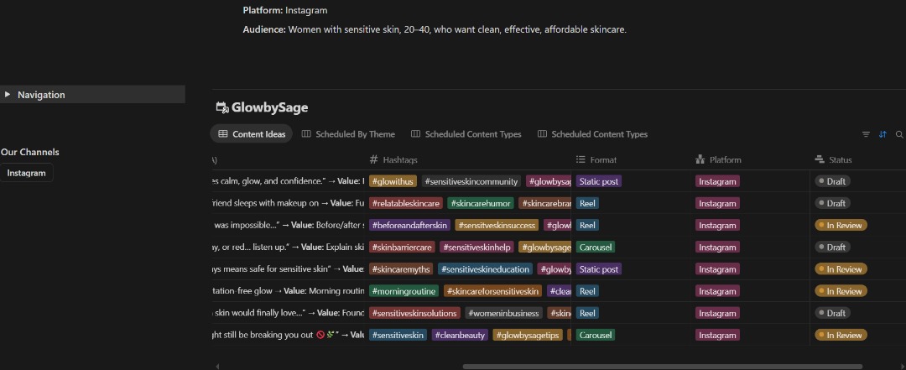Click the #cleanbeauty hashtag tag
This screenshot has width=906, height=370.
[460, 336]
